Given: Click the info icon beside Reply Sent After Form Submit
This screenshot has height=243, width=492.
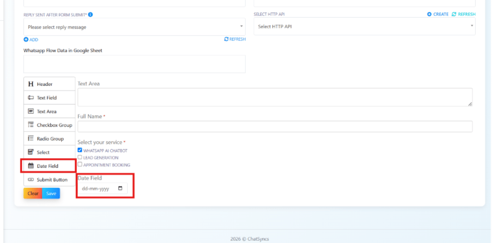Looking at the screenshot, I should click(90, 14).
